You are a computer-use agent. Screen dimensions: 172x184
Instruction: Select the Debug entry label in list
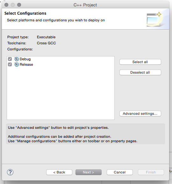coord(25,59)
